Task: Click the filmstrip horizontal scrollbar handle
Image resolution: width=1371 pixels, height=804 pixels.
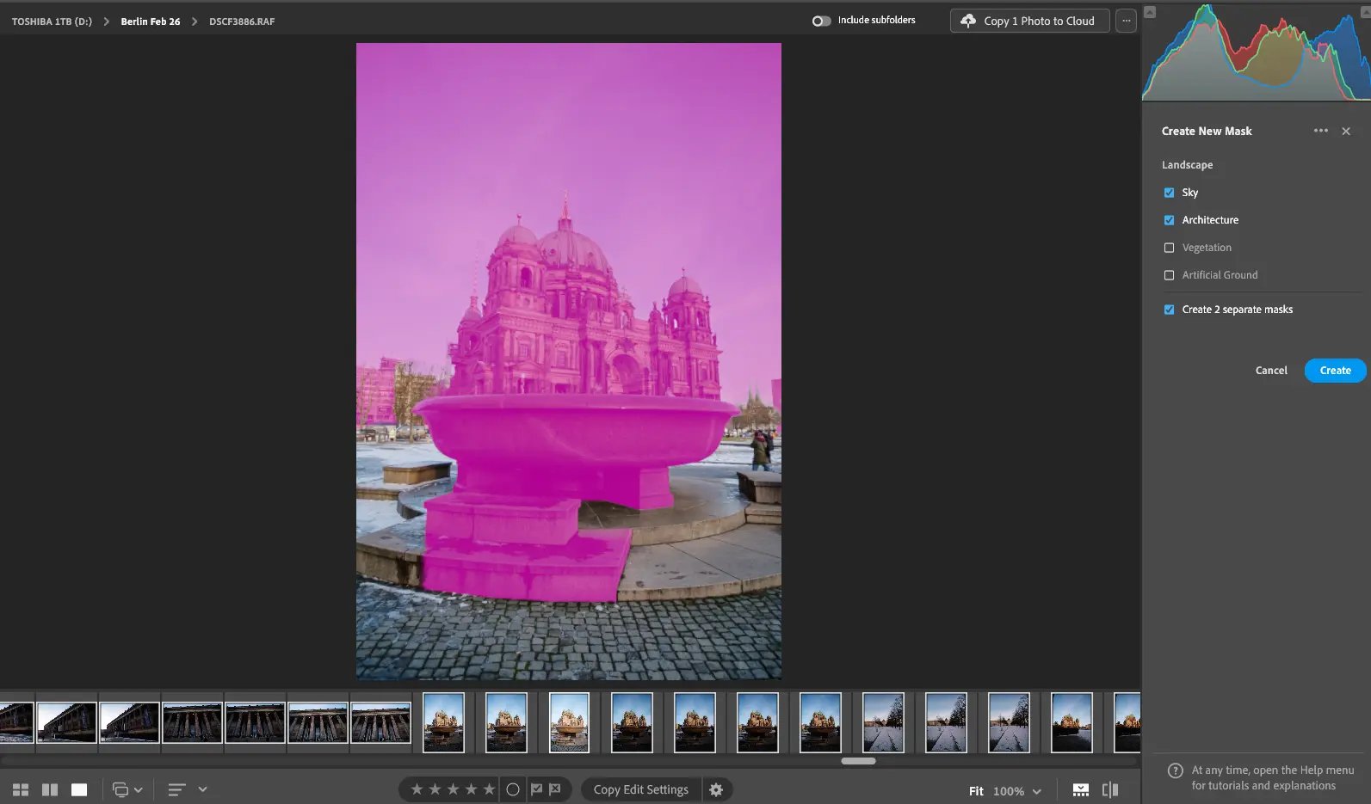Action: 858,761
